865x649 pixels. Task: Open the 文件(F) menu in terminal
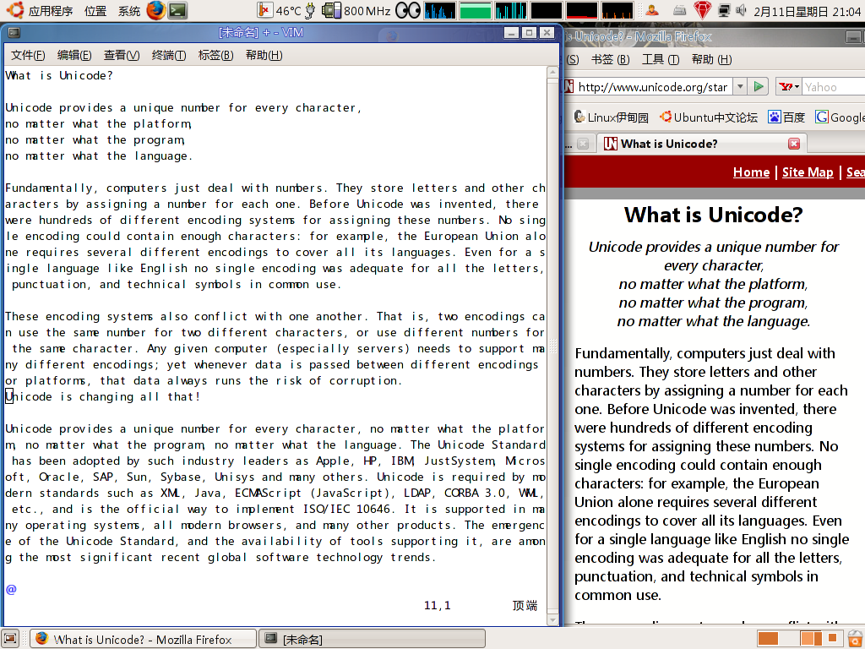[x=28, y=55]
